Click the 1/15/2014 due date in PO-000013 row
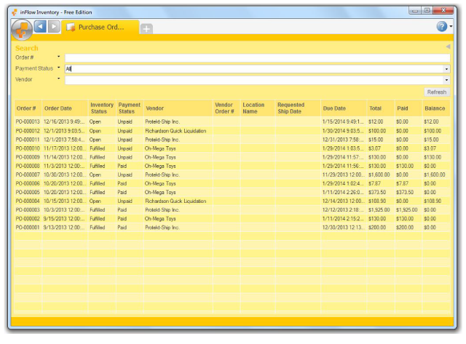The height and width of the screenshot is (344, 466). (343, 121)
